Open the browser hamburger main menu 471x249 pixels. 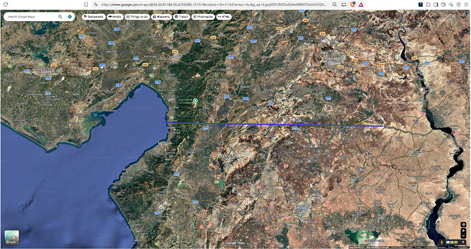pyautogui.click(x=466, y=5)
